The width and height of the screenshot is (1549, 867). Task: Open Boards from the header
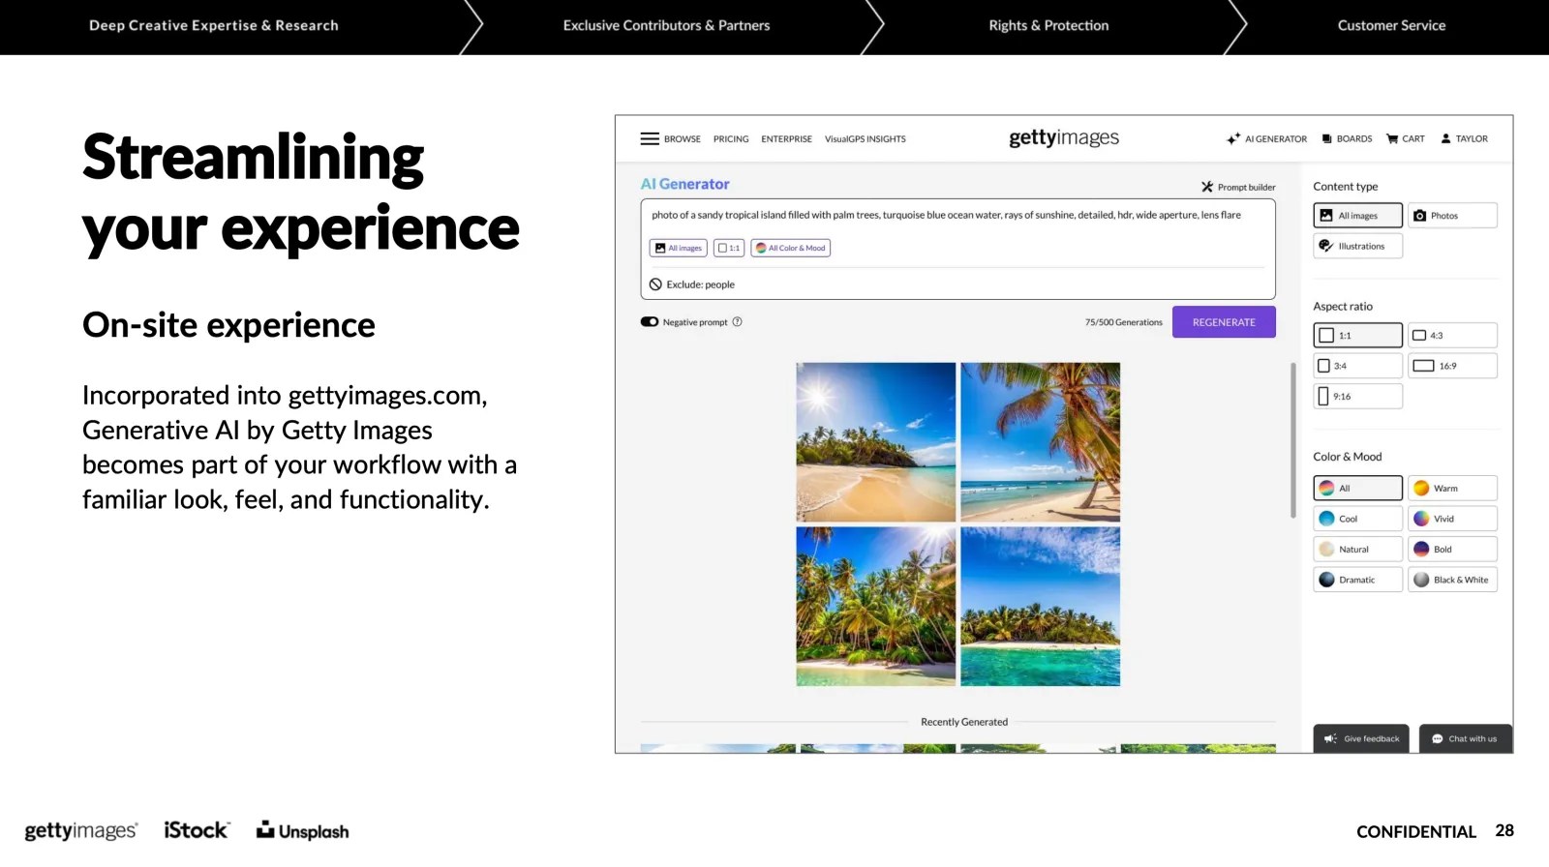(1354, 139)
